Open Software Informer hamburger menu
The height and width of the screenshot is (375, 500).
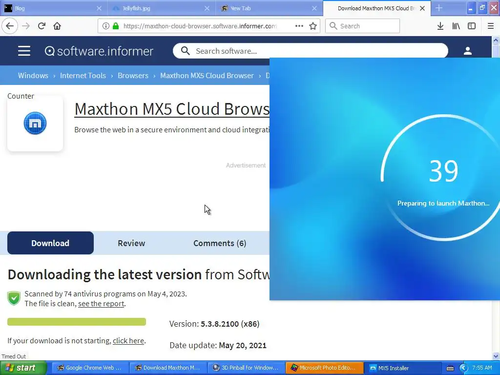[x=24, y=51]
